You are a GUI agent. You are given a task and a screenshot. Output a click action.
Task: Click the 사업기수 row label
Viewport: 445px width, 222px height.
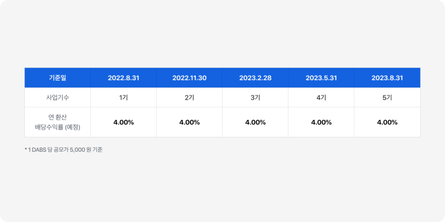click(x=58, y=97)
